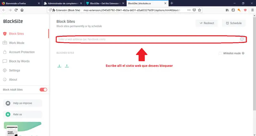The height and width of the screenshot is (136, 256).
Task: Close the Bienvenido a Firefox tab
Action: pyautogui.click(x=39, y=3)
